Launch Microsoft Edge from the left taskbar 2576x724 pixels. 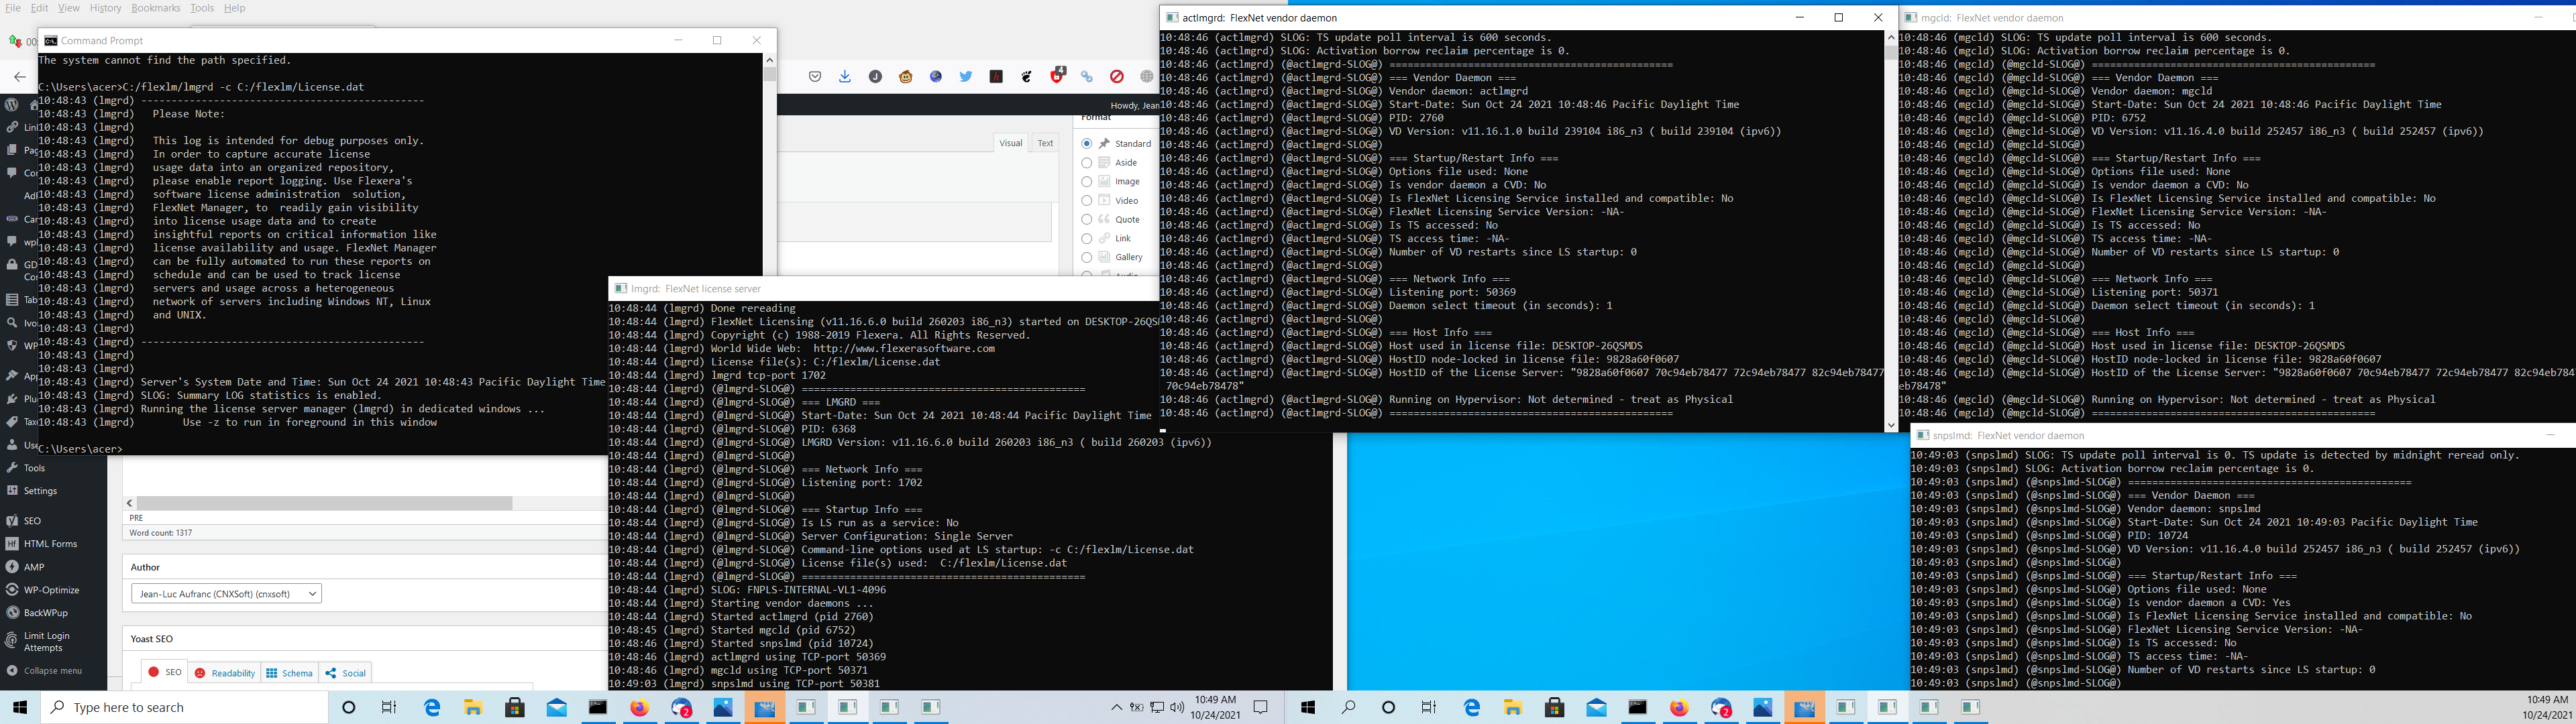(432, 707)
